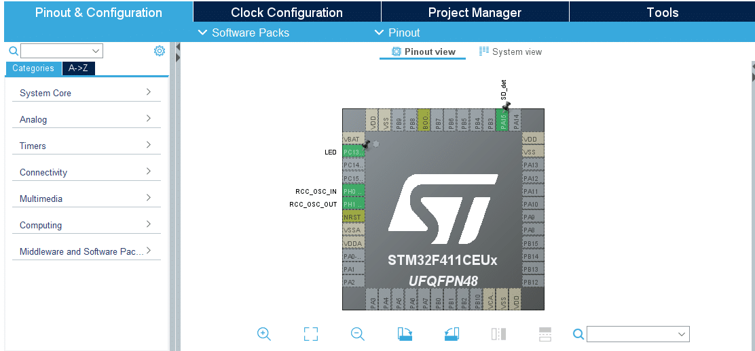This screenshot has width=755, height=351.
Task: Select the Pinout view tab
Action: pos(423,52)
